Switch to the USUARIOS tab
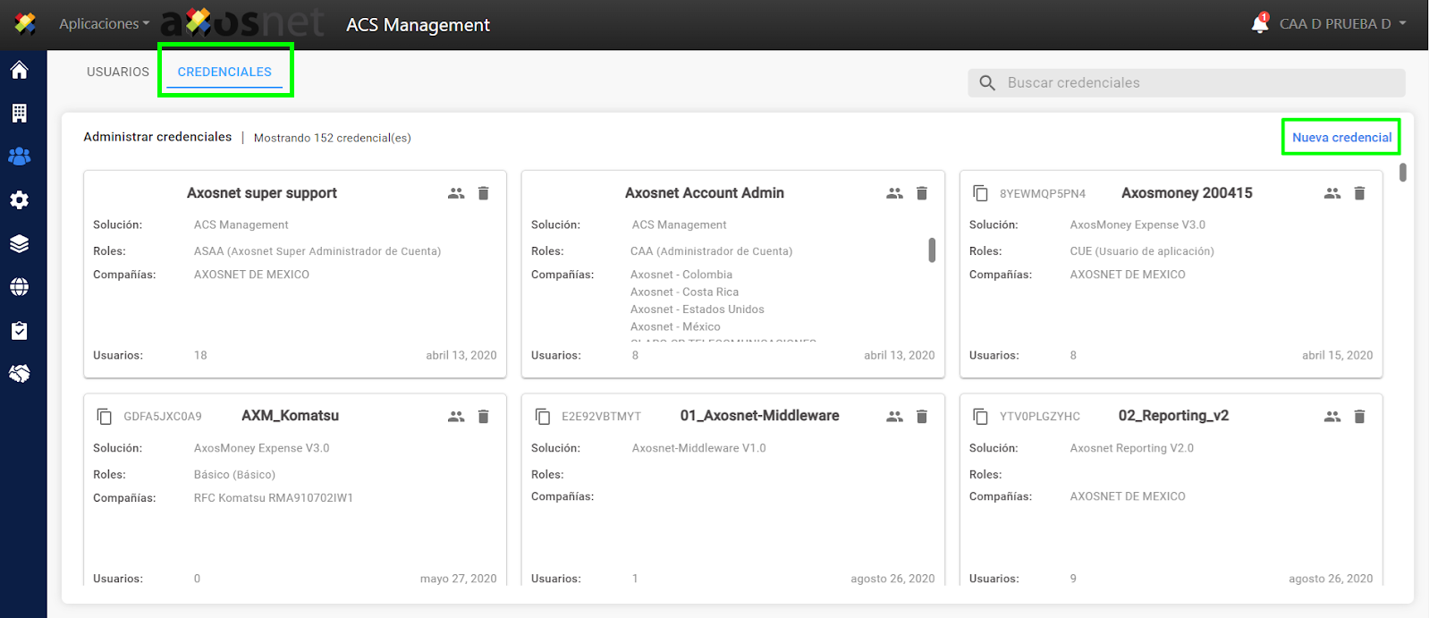1429x618 pixels. [118, 72]
